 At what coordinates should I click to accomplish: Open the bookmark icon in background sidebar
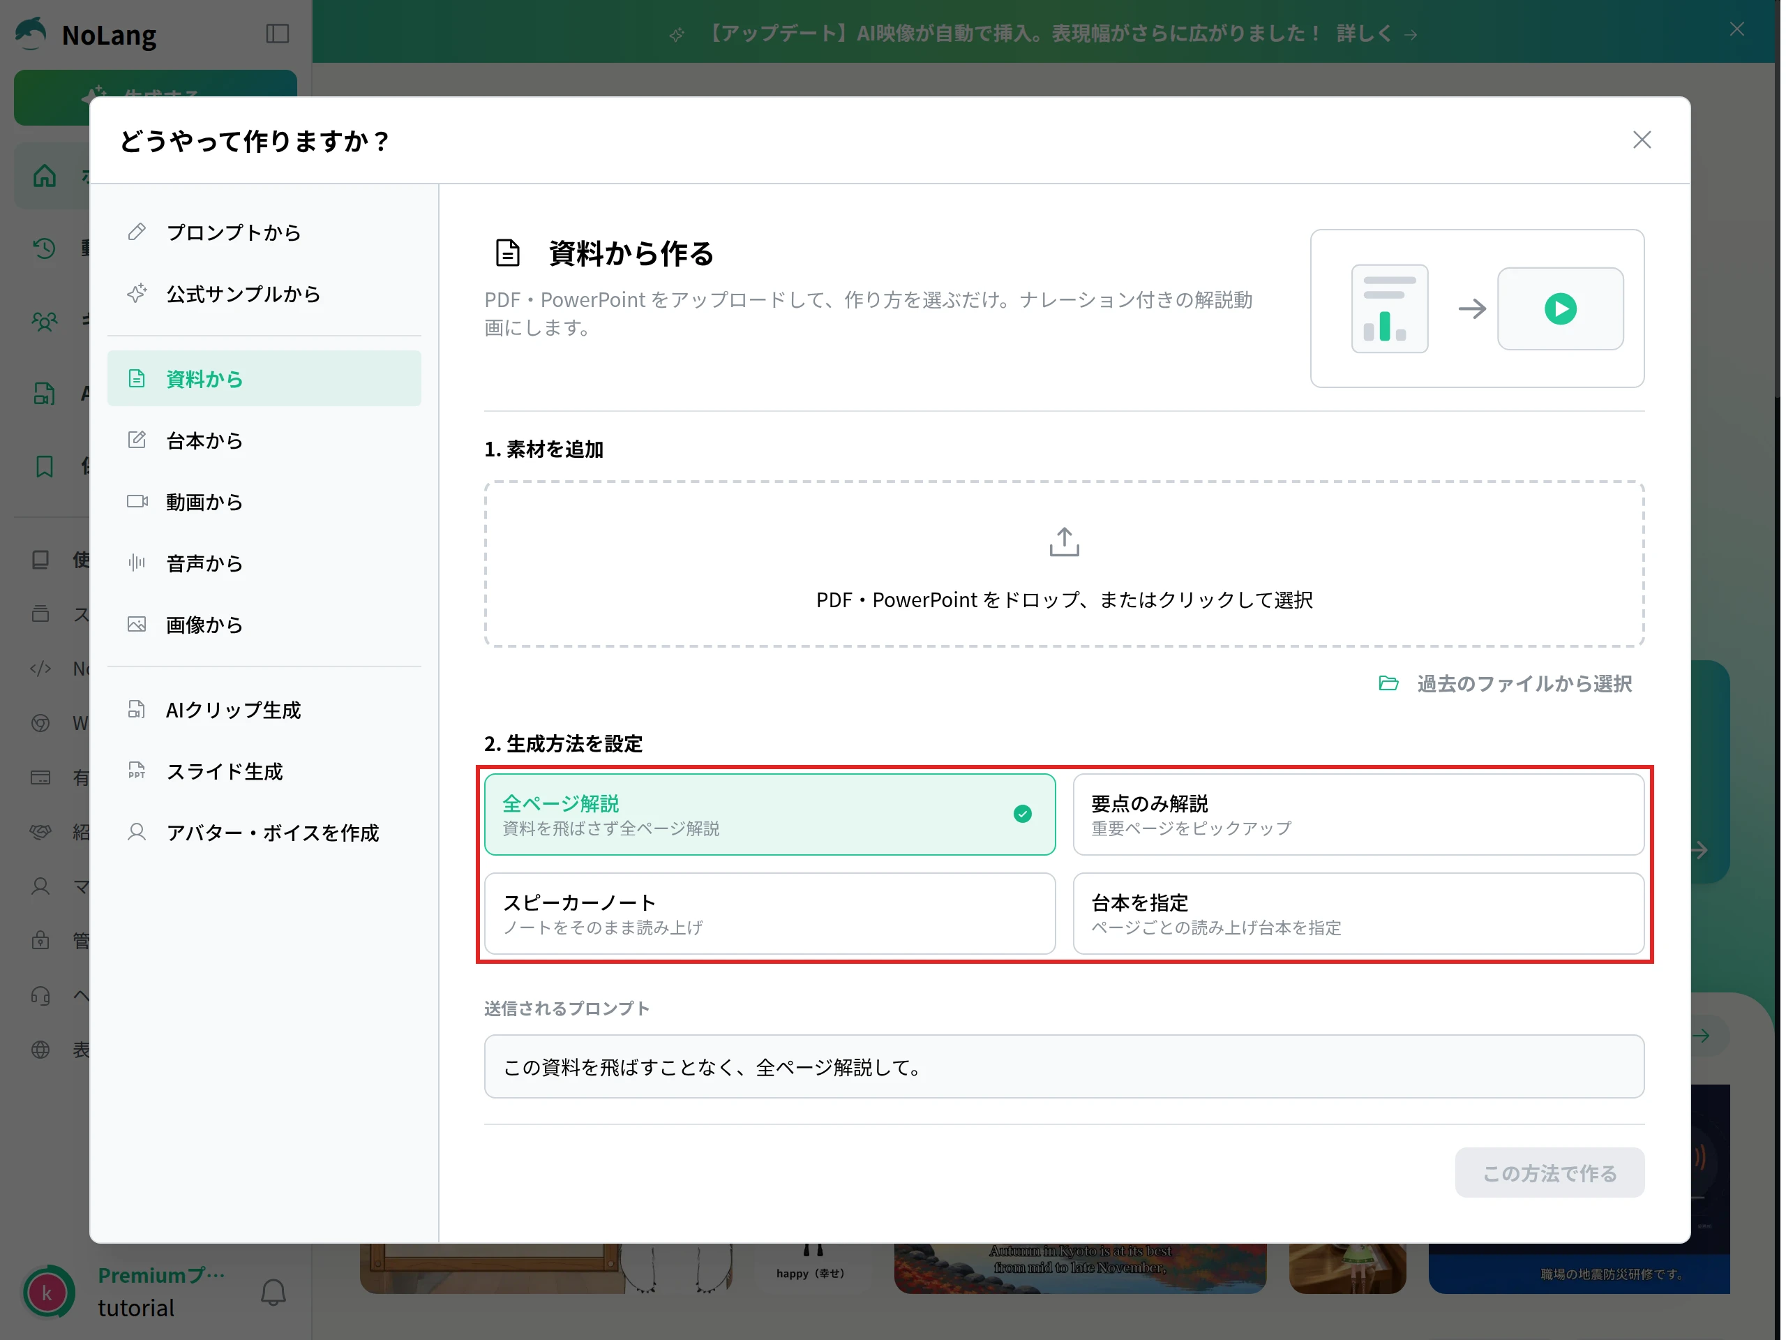pyautogui.click(x=45, y=466)
